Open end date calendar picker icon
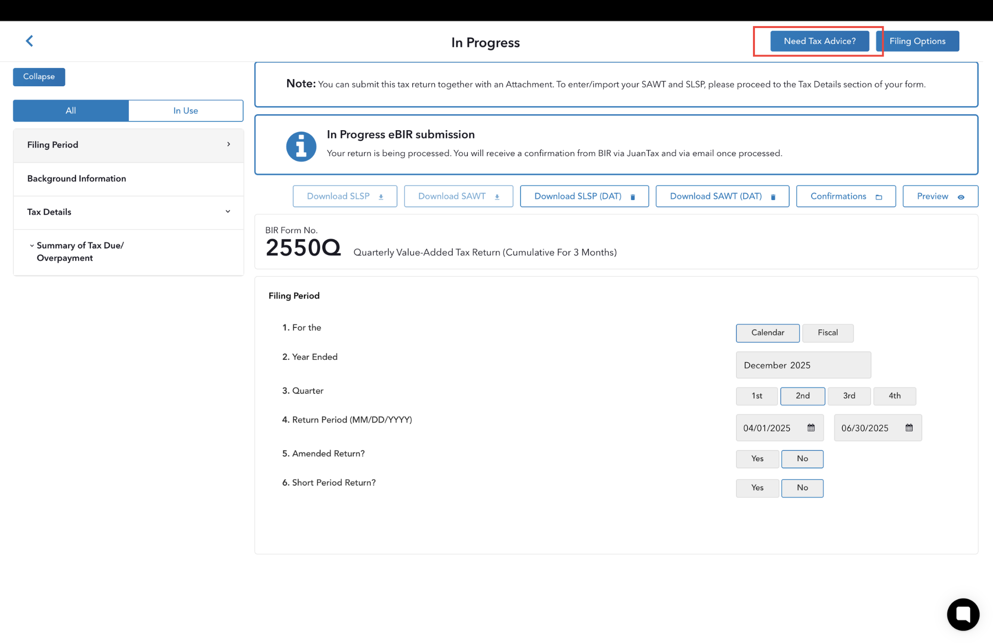The width and height of the screenshot is (993, 643). coord(909,428)
